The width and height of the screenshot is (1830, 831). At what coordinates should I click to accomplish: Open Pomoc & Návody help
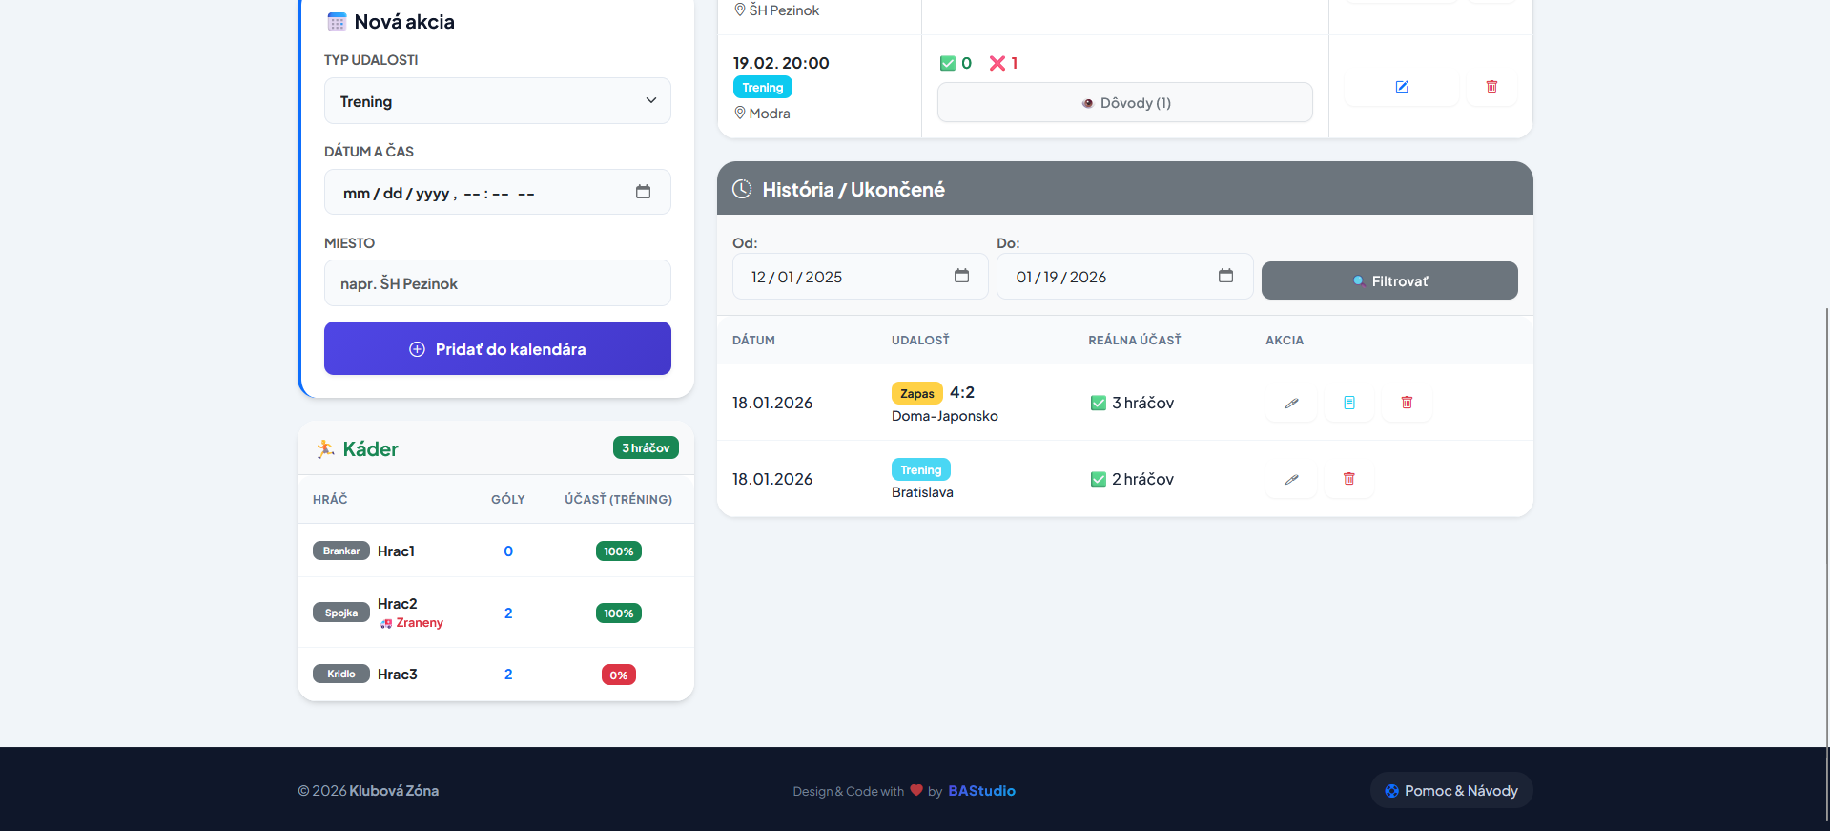coord(1450,790)
